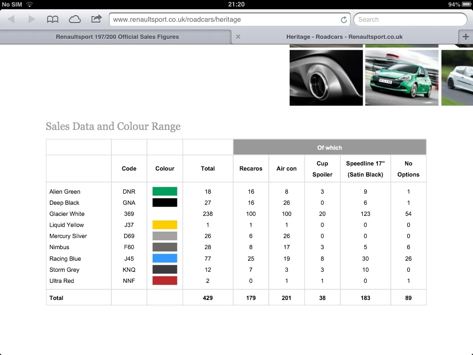Tap the battery indicator in status bar
This screenshot has width=473, height=355.
click(467, 4)
